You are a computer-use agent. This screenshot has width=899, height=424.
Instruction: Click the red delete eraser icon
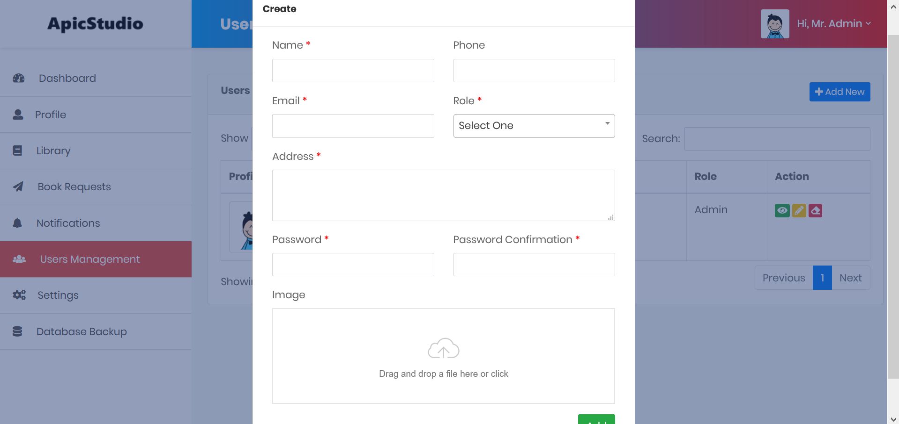point(815,210)
